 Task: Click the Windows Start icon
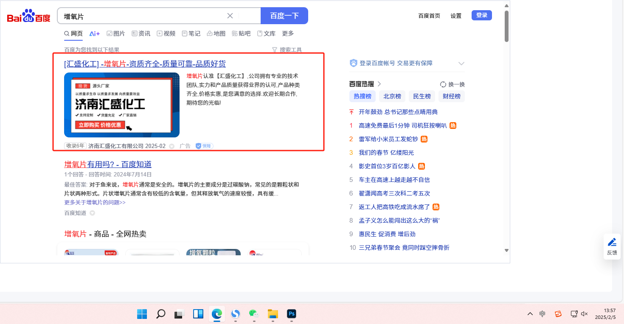click(x=142, y=314)
